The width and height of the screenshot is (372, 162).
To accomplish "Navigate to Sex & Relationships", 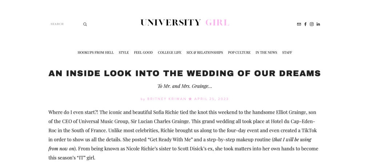I will tap(205, 53).
